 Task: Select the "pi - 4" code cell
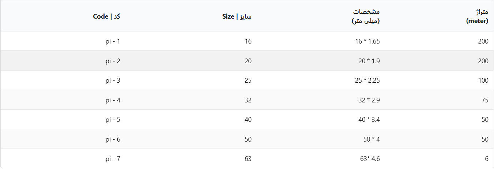pos(113,100)
